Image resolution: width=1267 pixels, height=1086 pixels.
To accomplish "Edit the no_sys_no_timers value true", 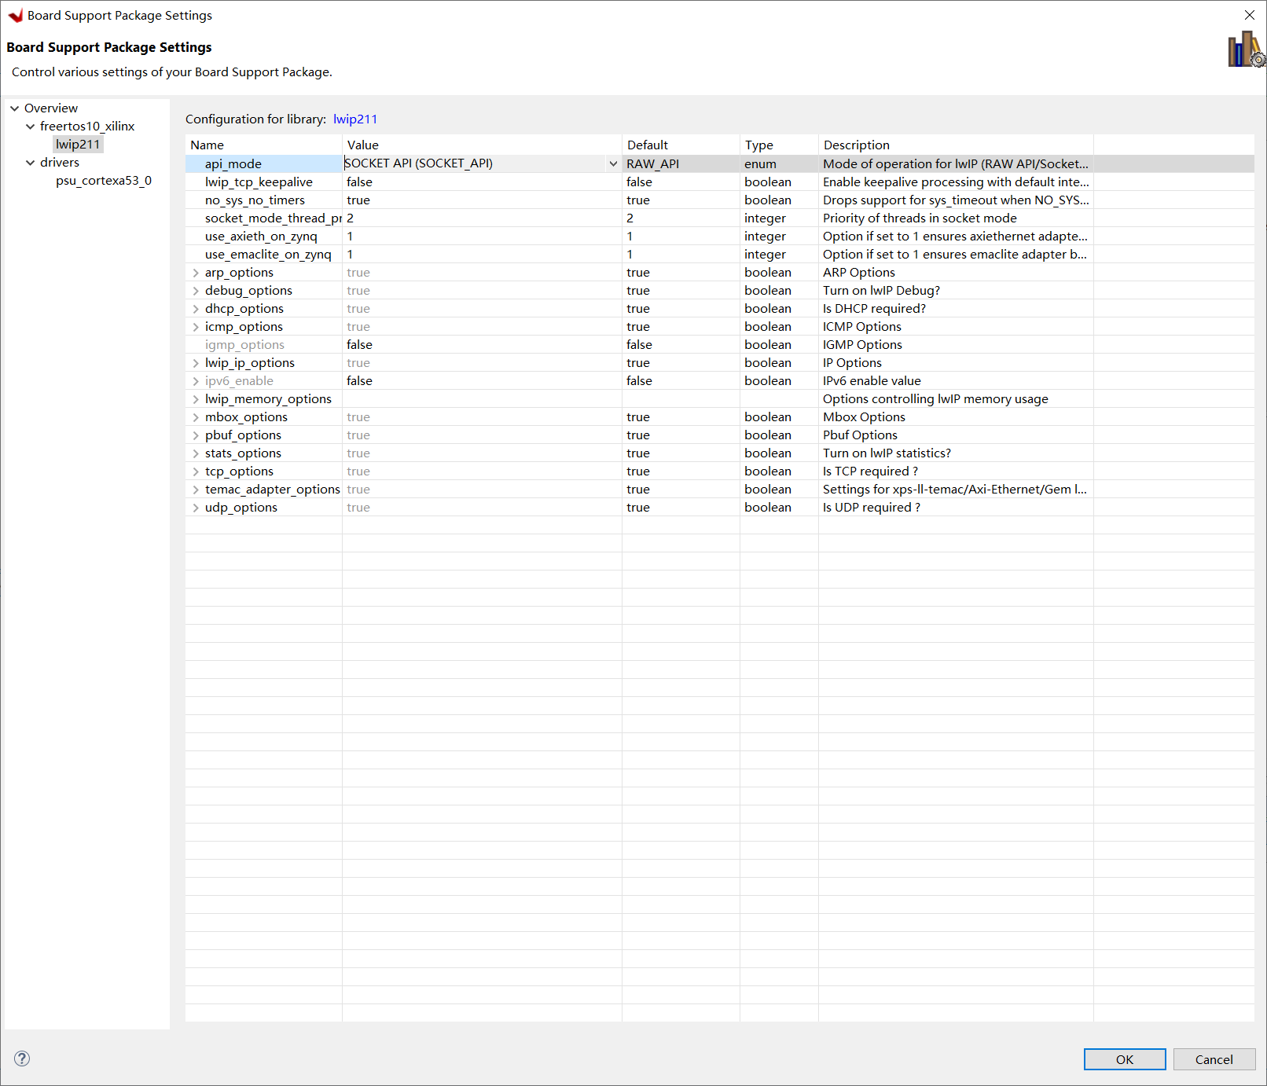I will [x=358, y=200].
